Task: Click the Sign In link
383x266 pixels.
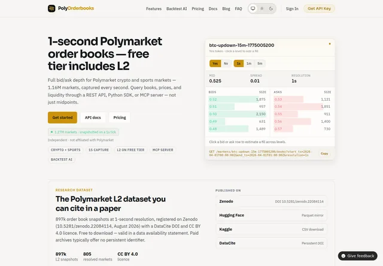Action: tap(292, 9)
